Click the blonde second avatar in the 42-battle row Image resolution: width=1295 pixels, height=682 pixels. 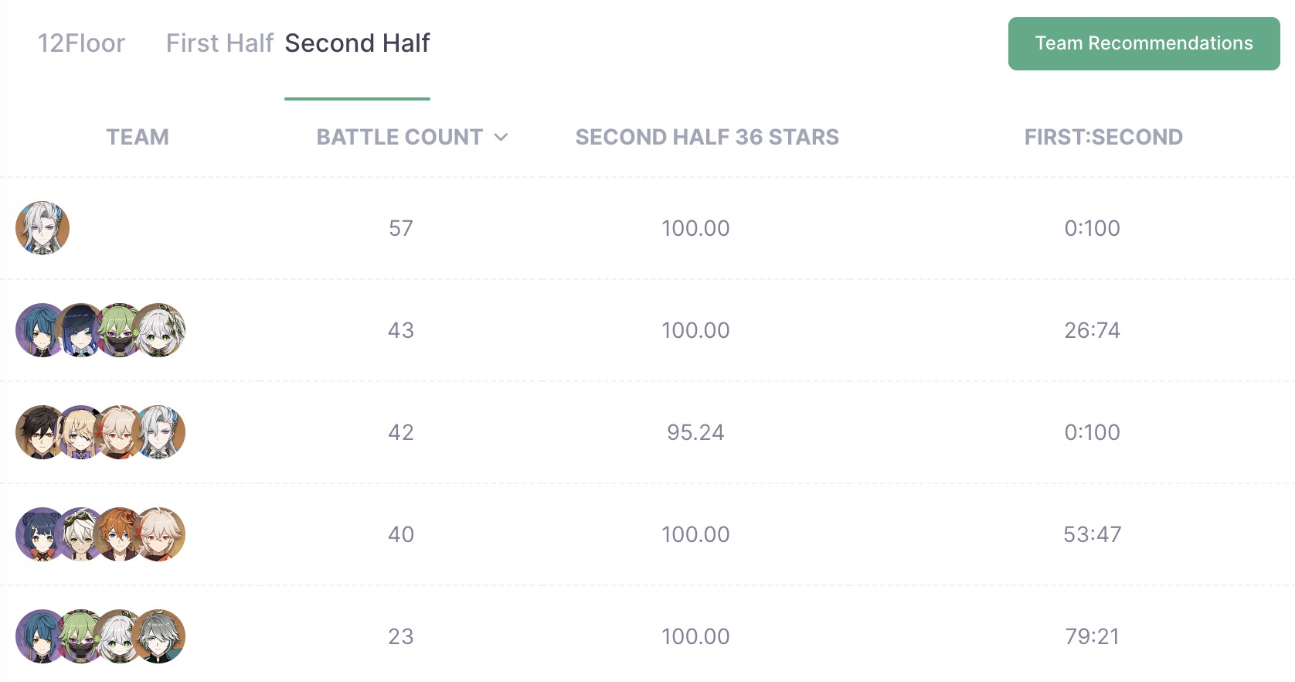pyautogui.click(x=79, y=432)
